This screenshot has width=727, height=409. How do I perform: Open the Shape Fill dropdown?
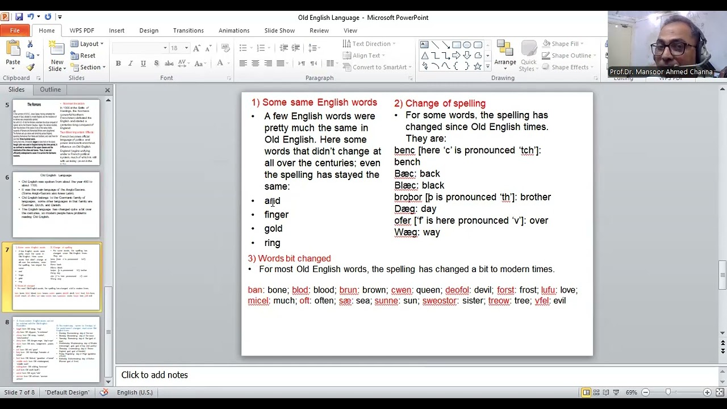pos(563,44)
